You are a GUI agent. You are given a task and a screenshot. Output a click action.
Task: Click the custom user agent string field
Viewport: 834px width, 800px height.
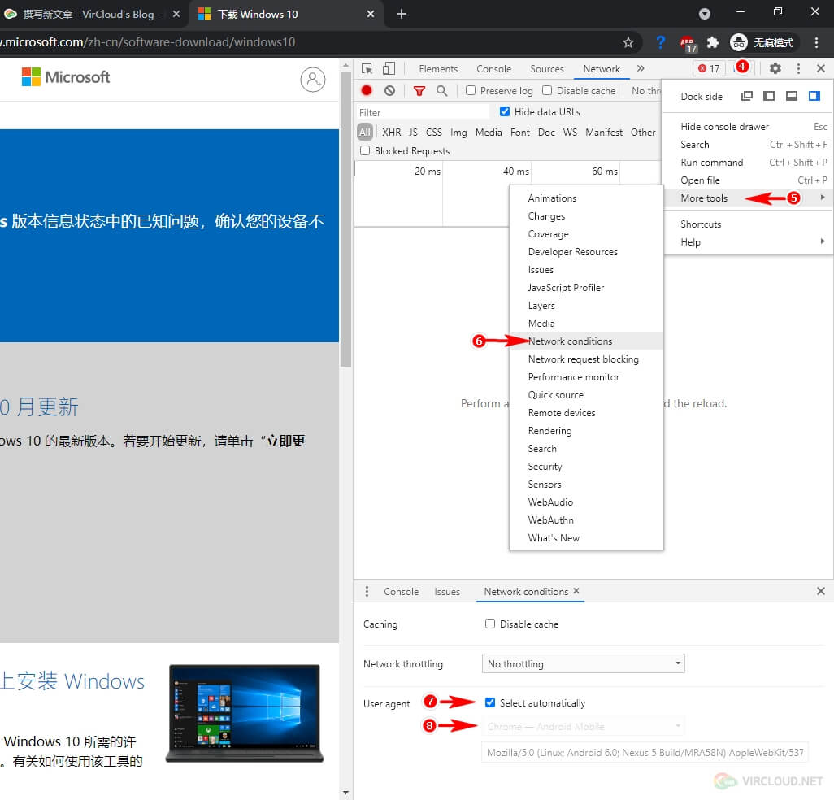coord(645,752)
